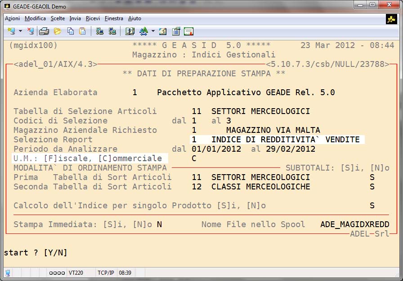Click the font size AA icon
This screenshot has height=281, width=403.
pos(143,31)
